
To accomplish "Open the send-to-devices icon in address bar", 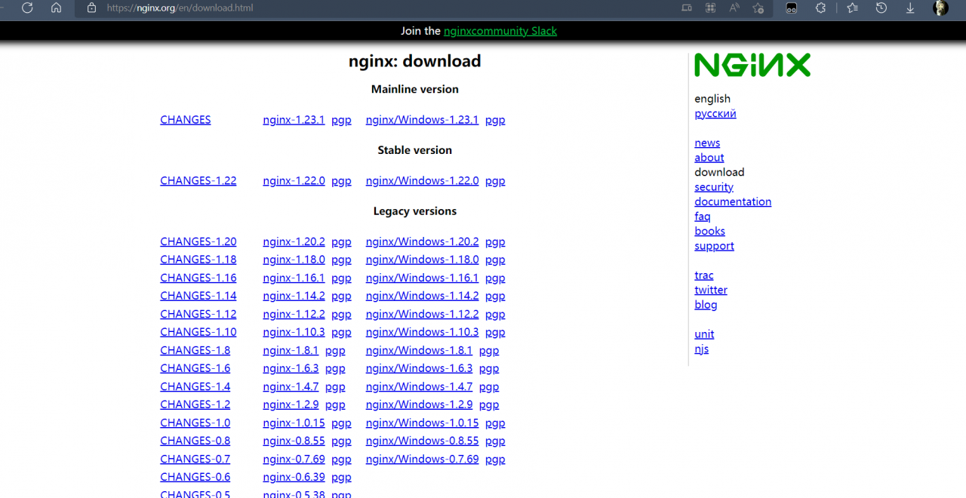I will (686, 8).
